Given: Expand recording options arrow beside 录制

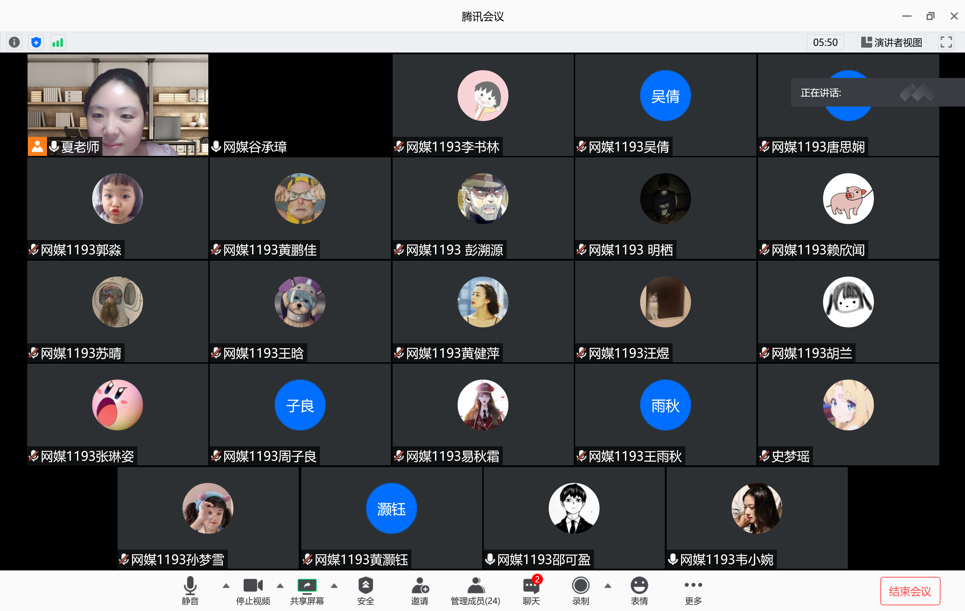Looking at the screenshot, I should (x=608, y=586).
